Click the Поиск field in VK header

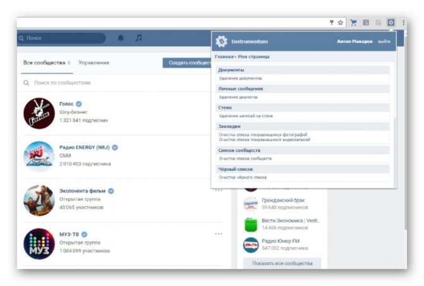(x=62, y=38)
